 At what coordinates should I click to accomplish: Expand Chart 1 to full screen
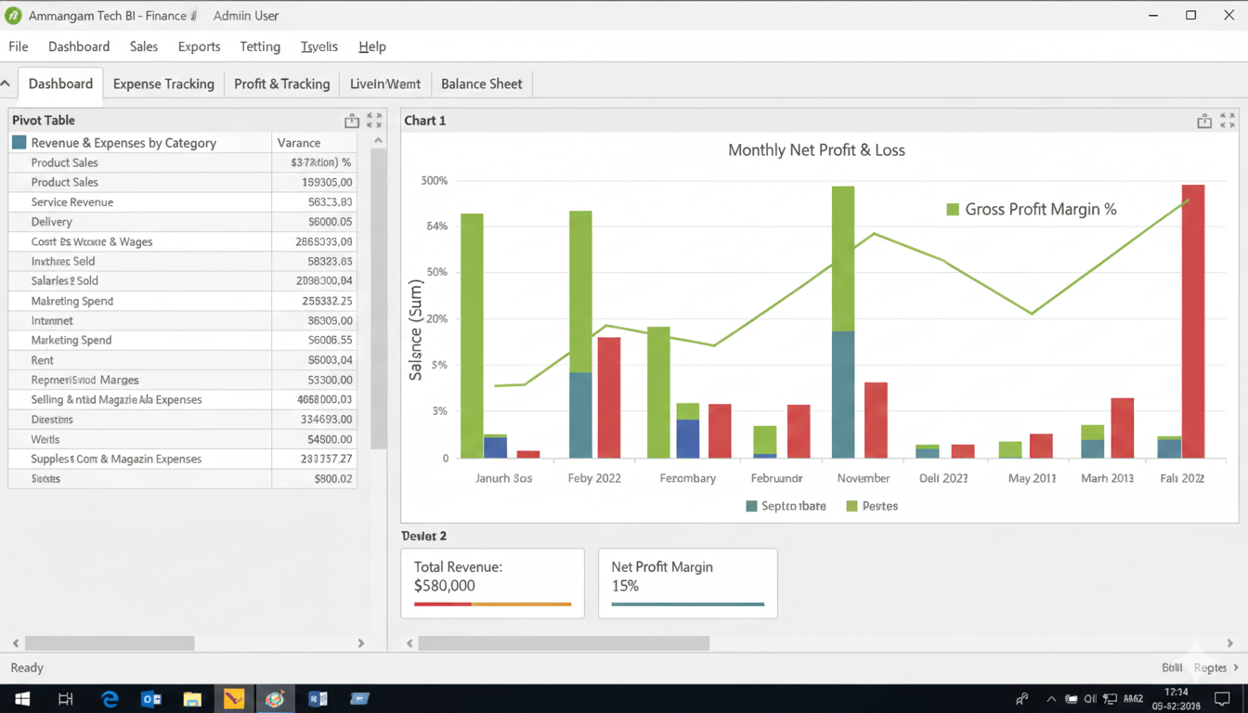click(1228, 121)
